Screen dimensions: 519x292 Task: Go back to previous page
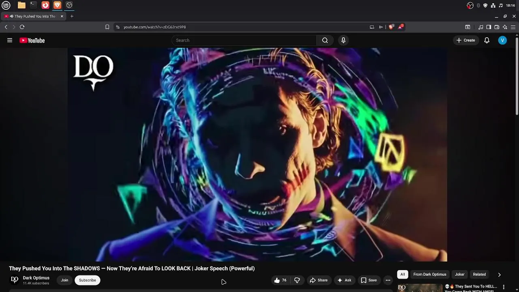[6, 27]
